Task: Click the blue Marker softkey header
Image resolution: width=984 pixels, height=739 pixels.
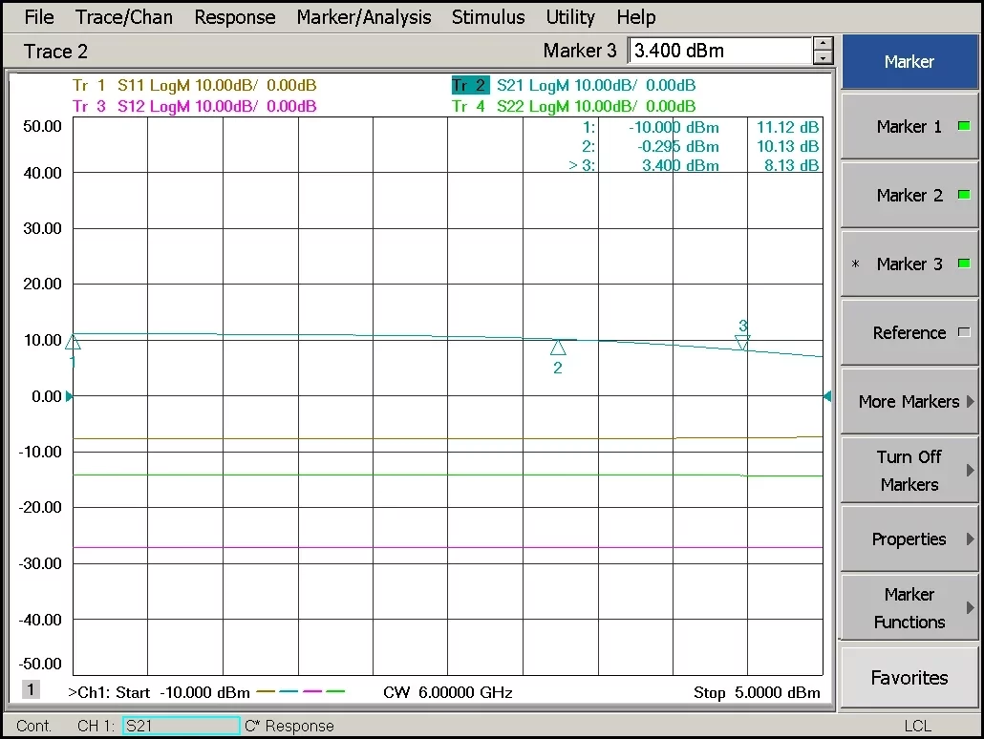Action: point(909,61)
